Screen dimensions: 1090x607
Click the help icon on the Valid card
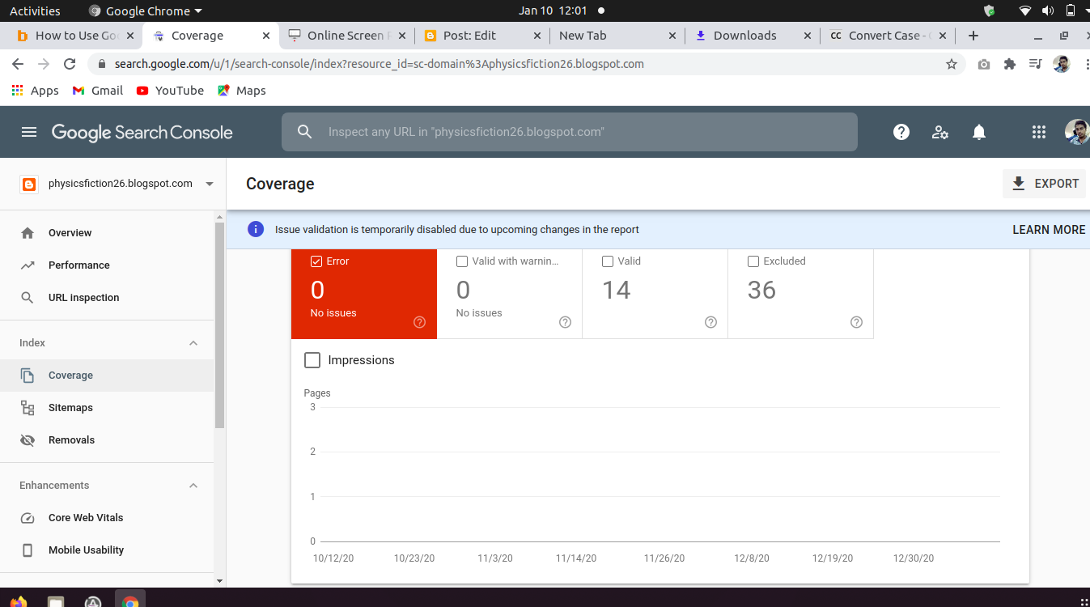pyautogui.click(x=710, y=322)
